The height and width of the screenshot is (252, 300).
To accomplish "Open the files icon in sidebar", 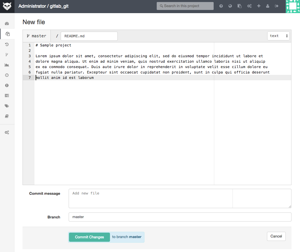I will pos(7,34).
